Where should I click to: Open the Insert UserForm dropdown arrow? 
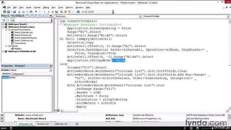(11, 12)
